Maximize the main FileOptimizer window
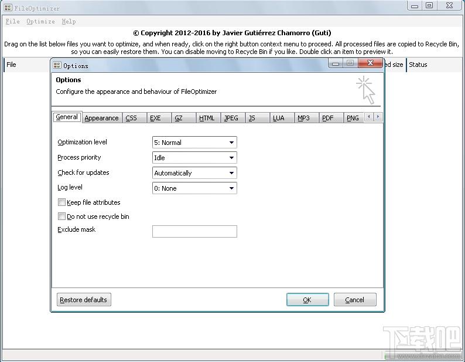Image resolution: width=465 pixels, height=362 pixels. [x=429, y=5]
